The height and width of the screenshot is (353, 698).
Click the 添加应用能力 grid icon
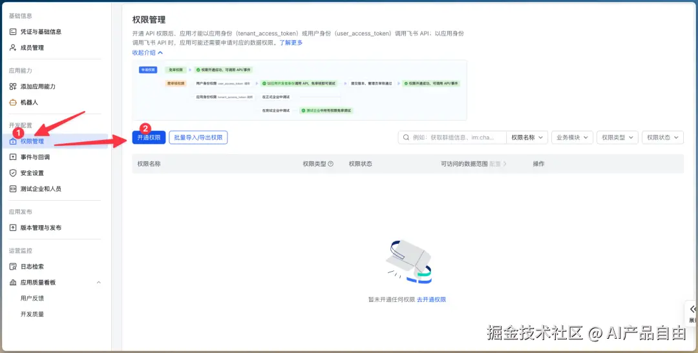tap(13, 86)
